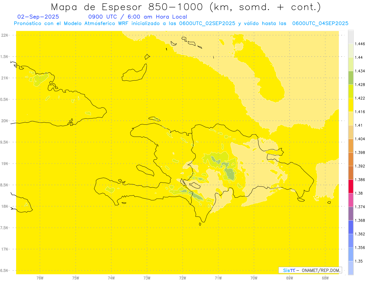Screen dimensions: 365x282
Task: Click the '74W' longitude label
Action: pyautogui.click(x=111, y=278)
